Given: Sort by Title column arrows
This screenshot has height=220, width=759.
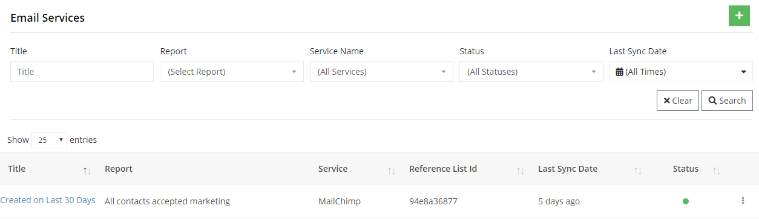Looking at the screenshot, I should coord(87,171).
